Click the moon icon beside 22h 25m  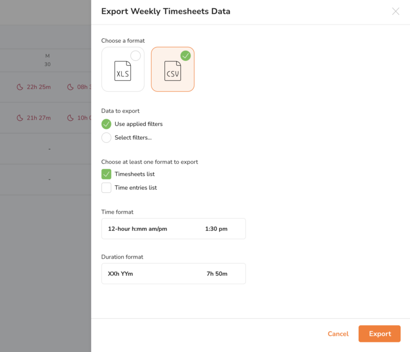click(20, 87)
